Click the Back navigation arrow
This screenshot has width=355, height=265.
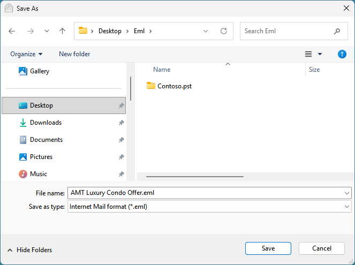pos(12,31)
